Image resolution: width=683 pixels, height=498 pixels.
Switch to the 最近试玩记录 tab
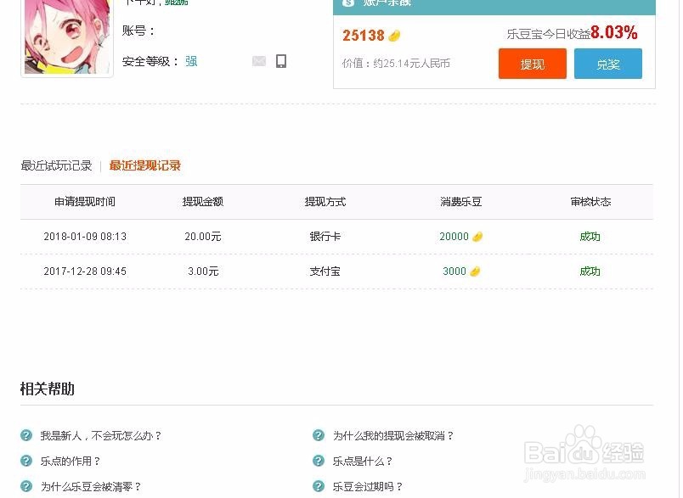click(x=55, y=166)
